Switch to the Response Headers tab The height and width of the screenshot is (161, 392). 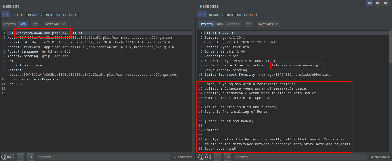point(216,14)
